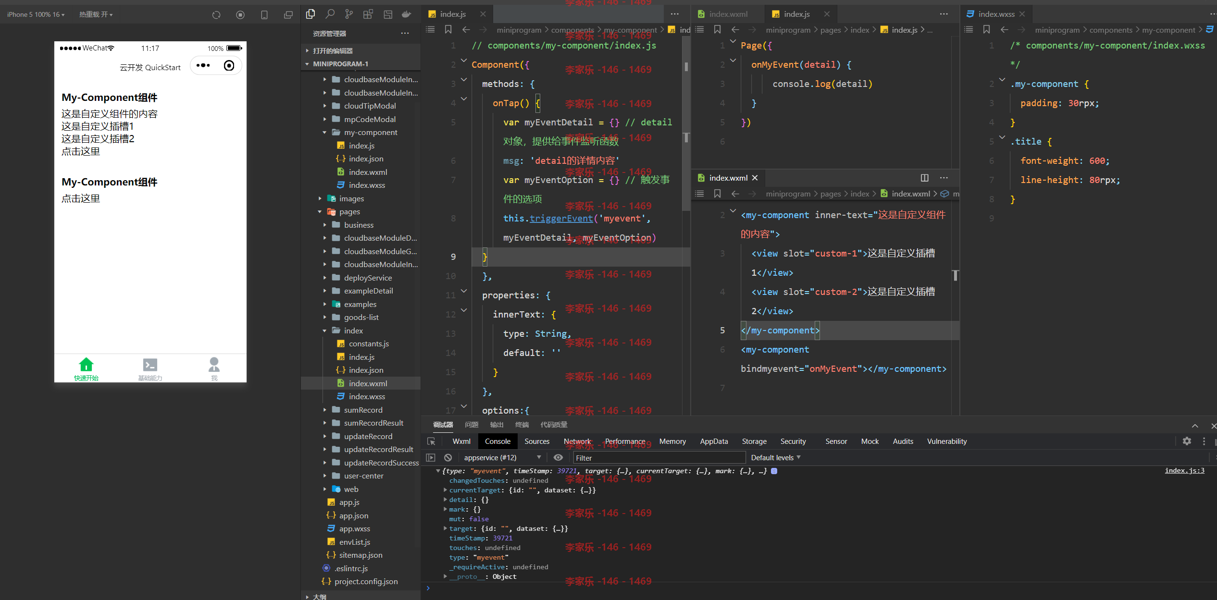
Task: Click the mini program capsule close circle
Action: [229, 65]
